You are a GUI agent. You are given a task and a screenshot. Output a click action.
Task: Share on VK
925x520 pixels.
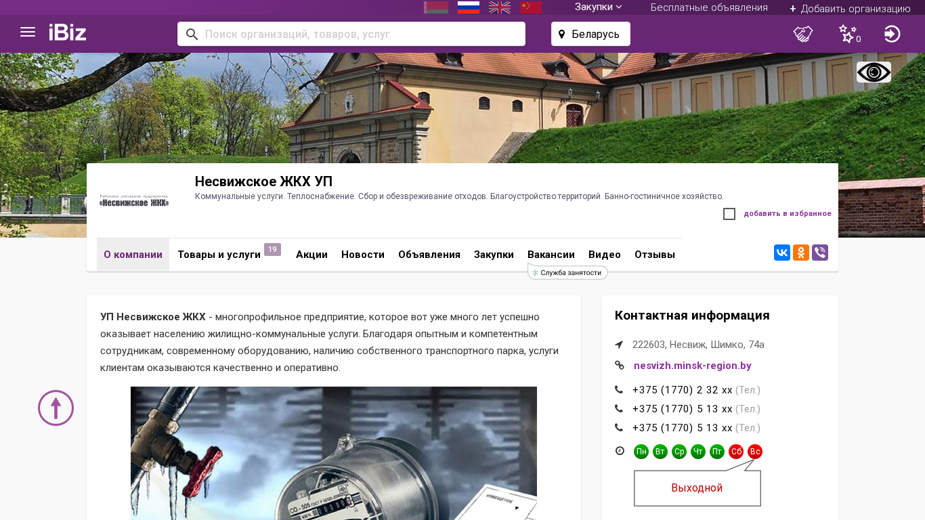click(x=782, y=253)
